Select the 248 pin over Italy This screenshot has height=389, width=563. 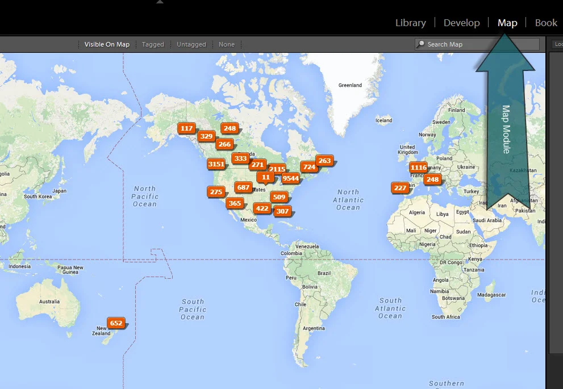[432, 179]
